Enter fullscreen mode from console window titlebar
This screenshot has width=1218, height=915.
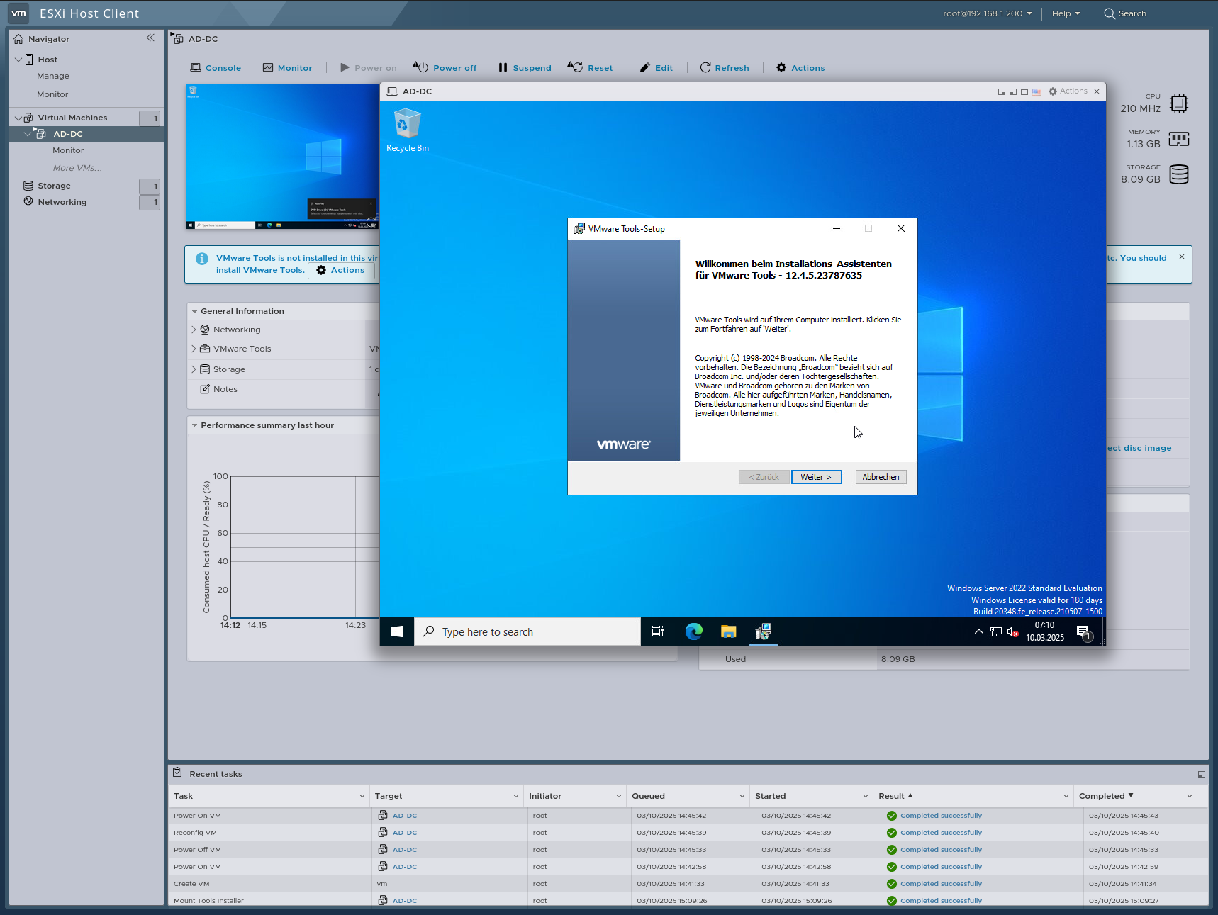1024,91
